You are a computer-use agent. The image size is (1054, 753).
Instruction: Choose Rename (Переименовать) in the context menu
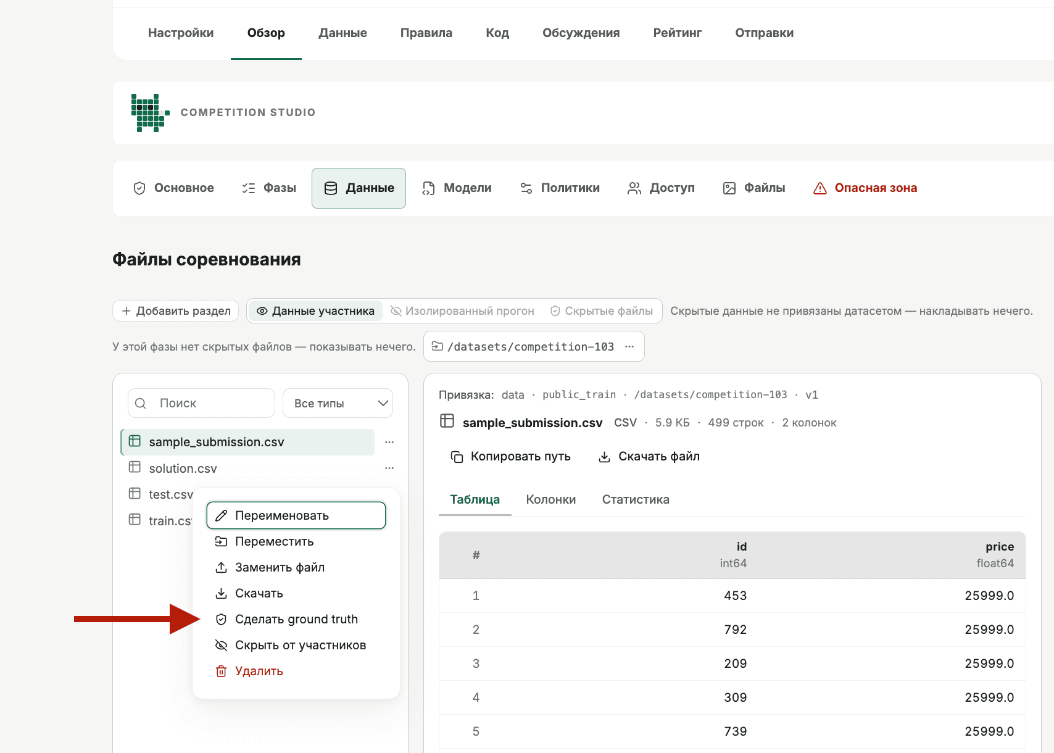[296, 515]
